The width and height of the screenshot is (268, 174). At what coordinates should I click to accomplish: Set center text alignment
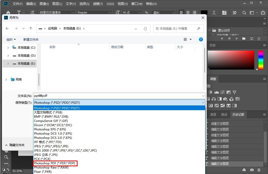tap(188, 12)
